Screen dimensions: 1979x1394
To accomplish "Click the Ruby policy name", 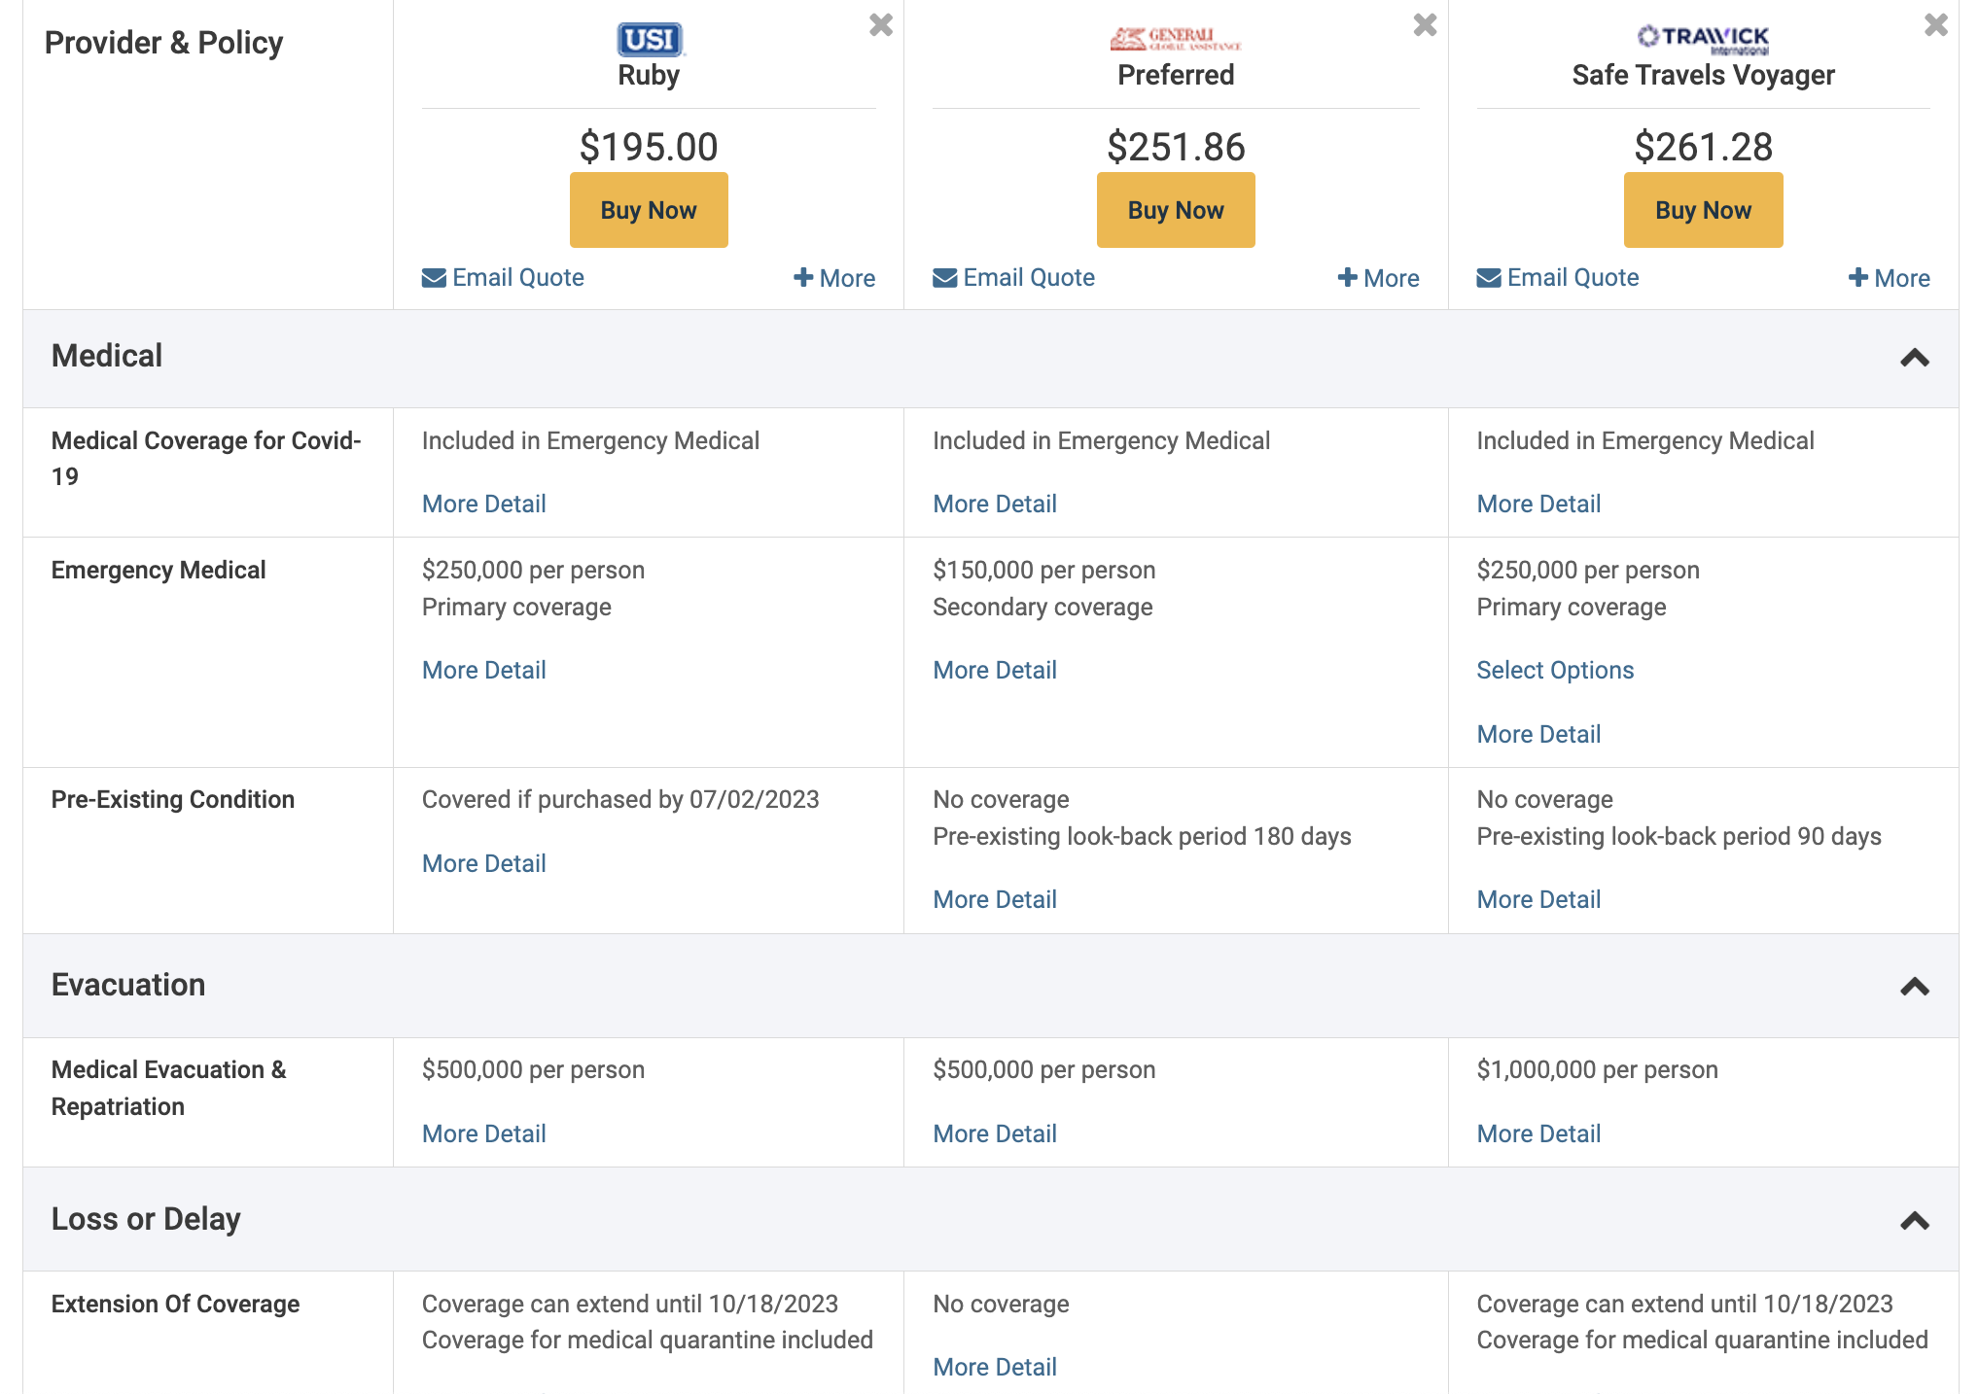I will tap(649, 76).
